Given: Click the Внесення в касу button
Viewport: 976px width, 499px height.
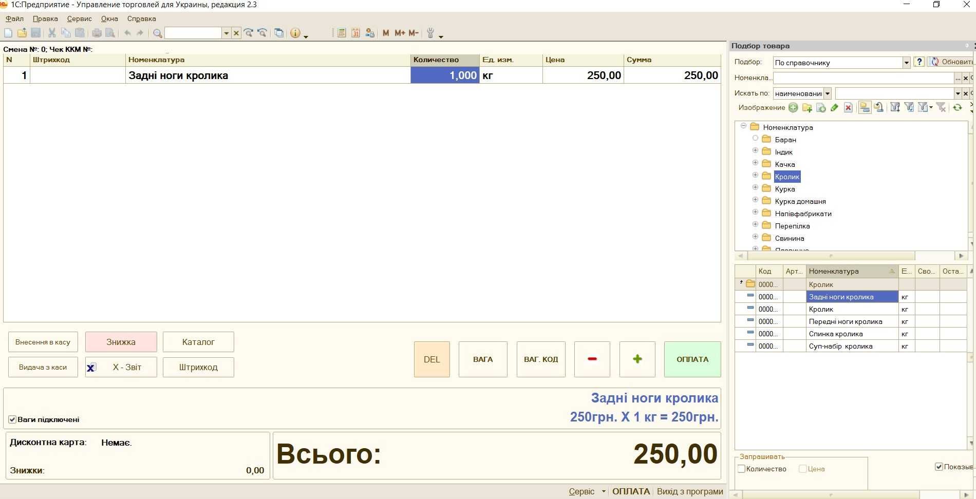Looking at the screenshot, I should point(43,342).
